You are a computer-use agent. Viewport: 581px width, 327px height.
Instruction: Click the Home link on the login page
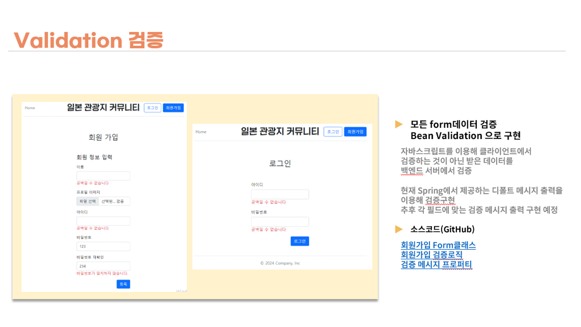(x=201, y=132)
